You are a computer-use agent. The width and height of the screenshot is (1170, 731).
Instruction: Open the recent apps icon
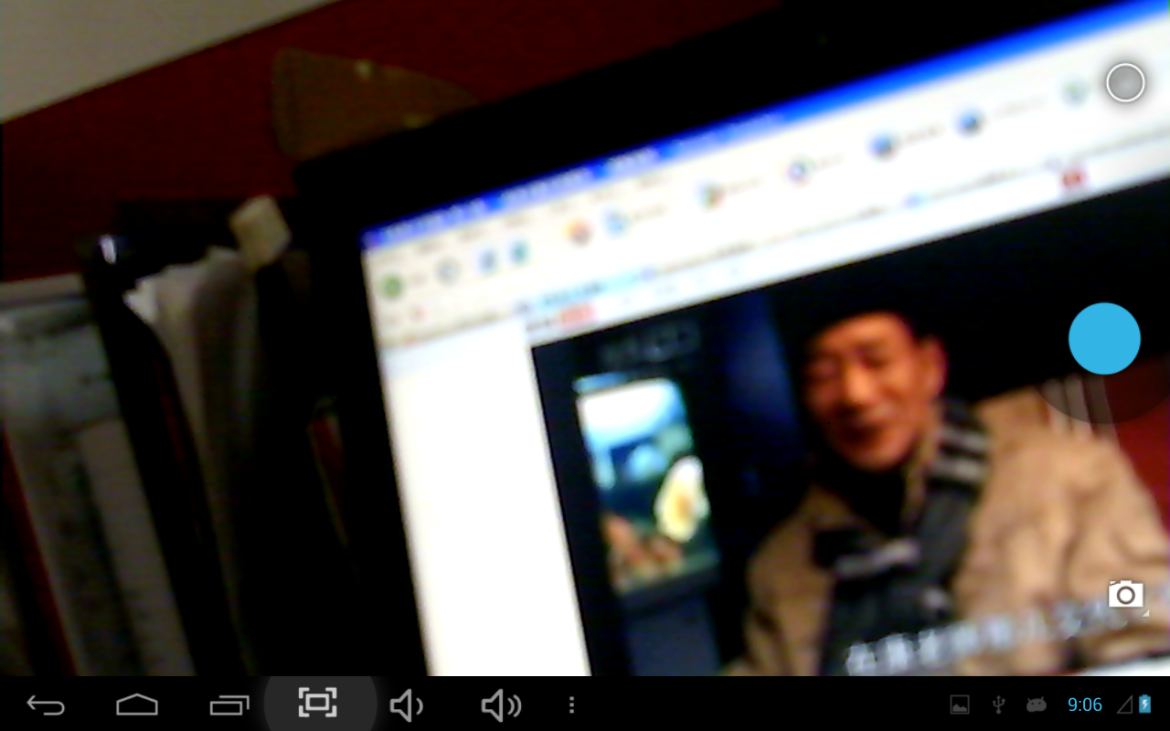(x=229, y=705)
